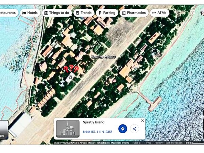Viewport: 204px width, 153px height.
Task: Show Transit options on map
Action: (x=84, y=13)
